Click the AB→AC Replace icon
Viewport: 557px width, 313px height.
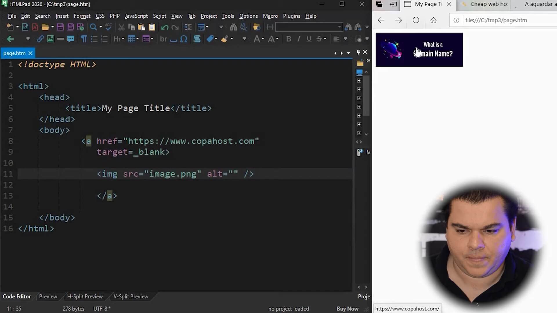[244, 27]
